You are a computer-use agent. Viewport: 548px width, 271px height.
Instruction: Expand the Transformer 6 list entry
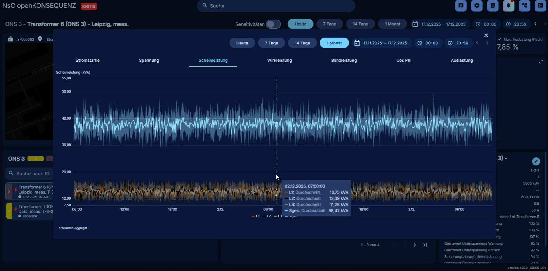tap(9, 192)
